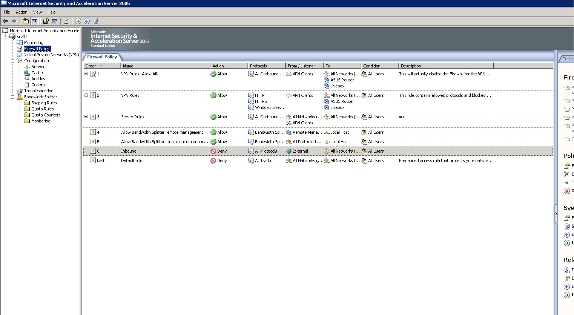
Task: Click the Troubleshooting tree node icon
Action: point(20,91)
